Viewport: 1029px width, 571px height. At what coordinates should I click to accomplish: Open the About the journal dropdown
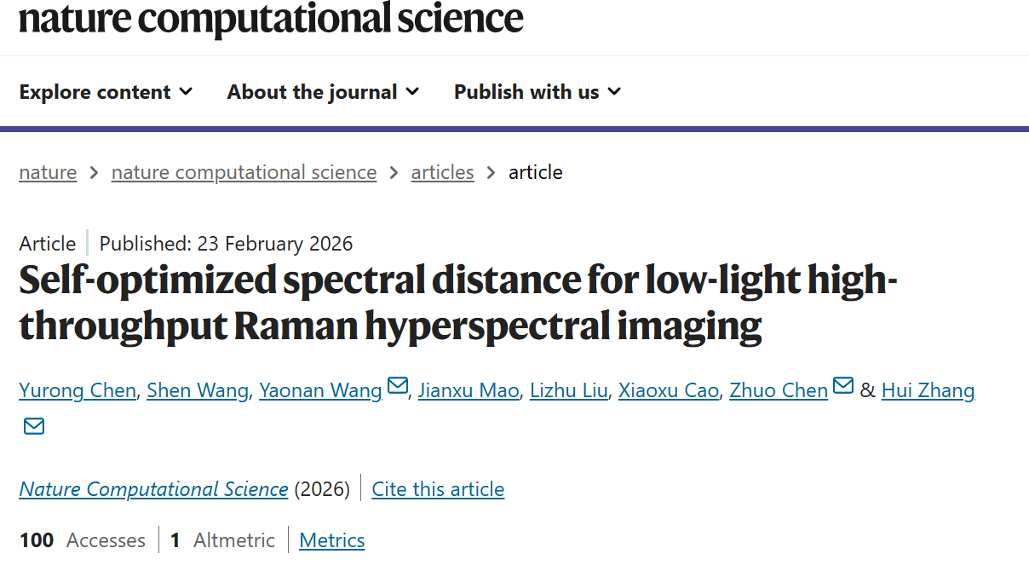324,92
